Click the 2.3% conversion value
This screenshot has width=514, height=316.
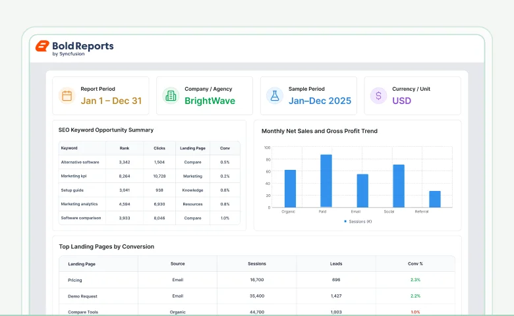coord(415,280)
